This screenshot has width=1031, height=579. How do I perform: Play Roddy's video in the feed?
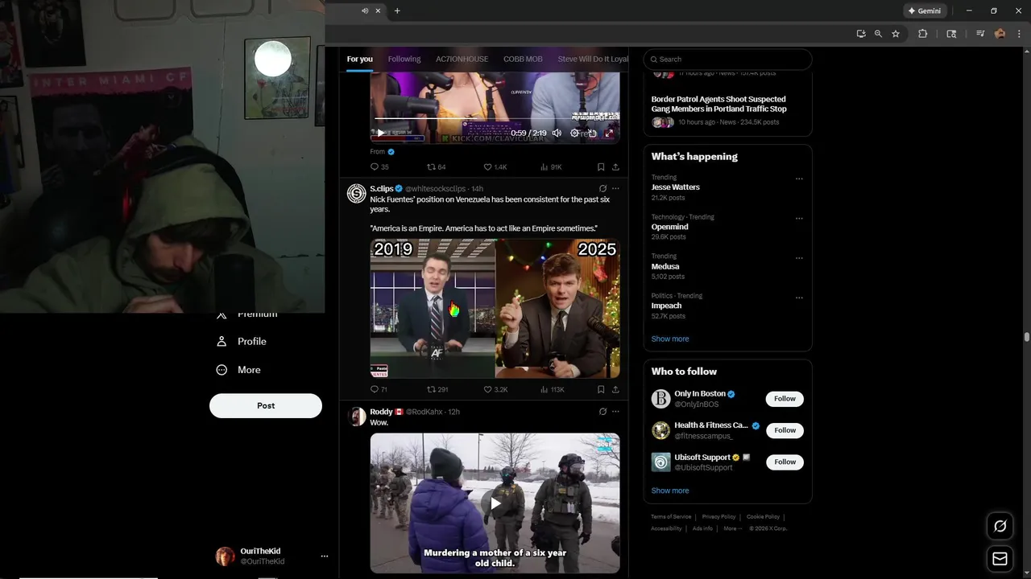pos(495,503)
